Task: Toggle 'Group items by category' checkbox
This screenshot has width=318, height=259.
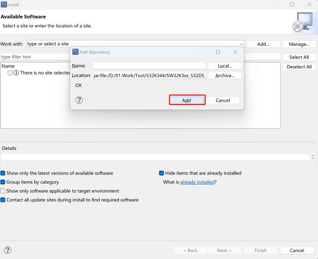Action: [x=3, y=182]
